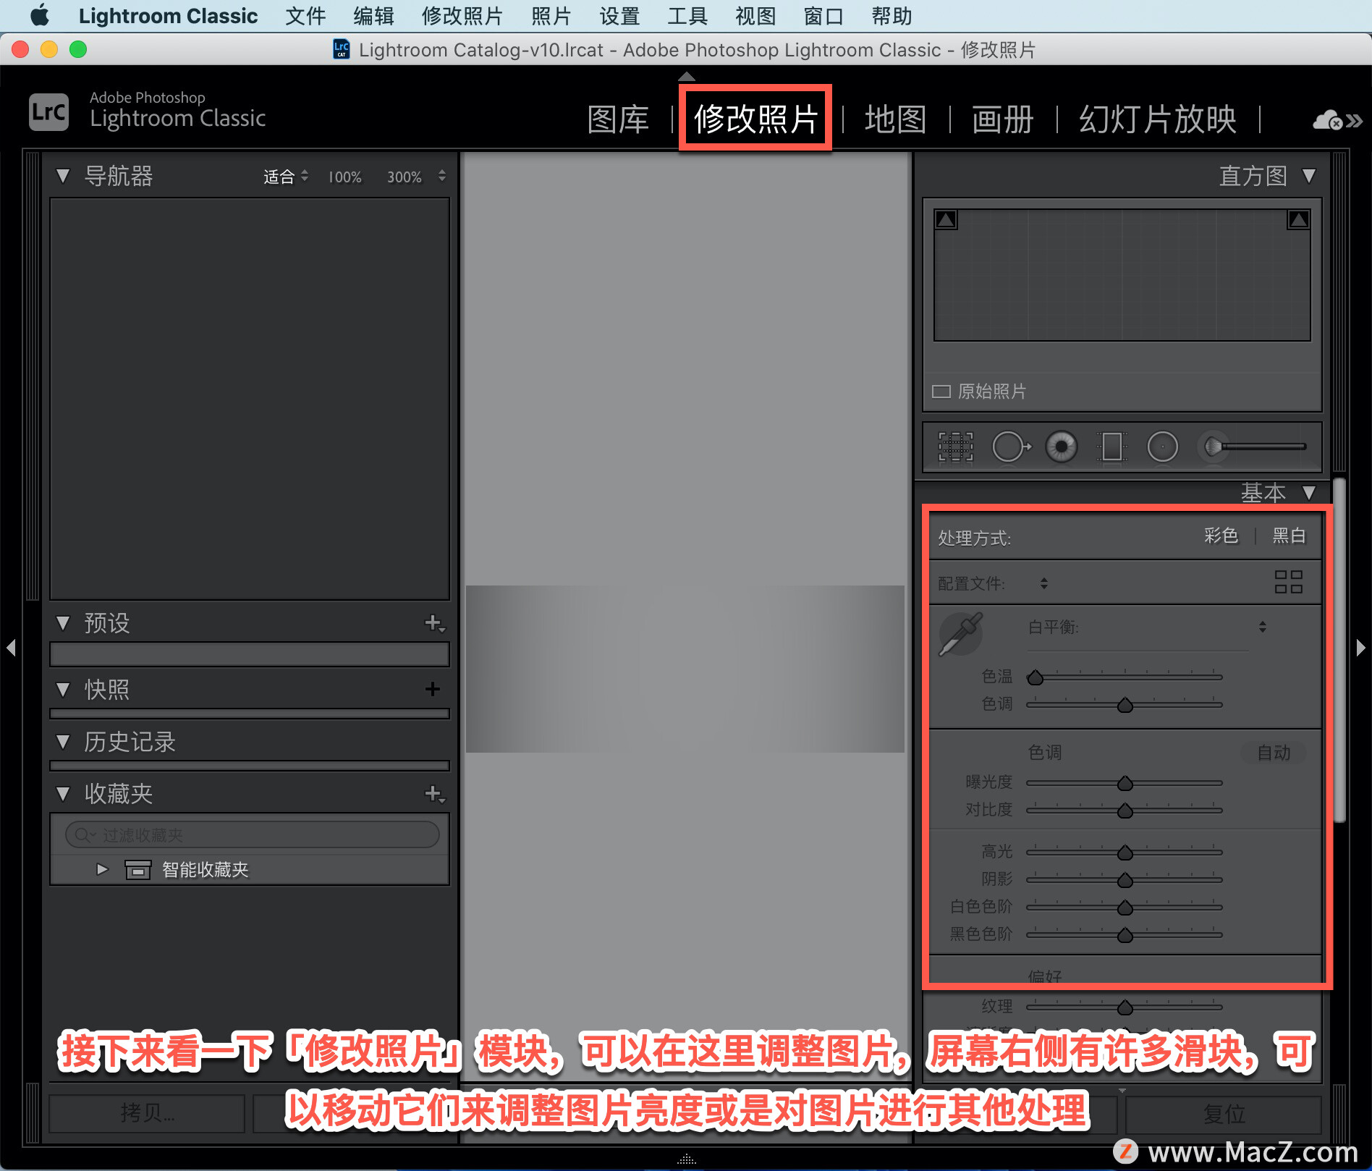Switch to the 地图 module
Viewport: 1372px width, 1171px height.
895,119
